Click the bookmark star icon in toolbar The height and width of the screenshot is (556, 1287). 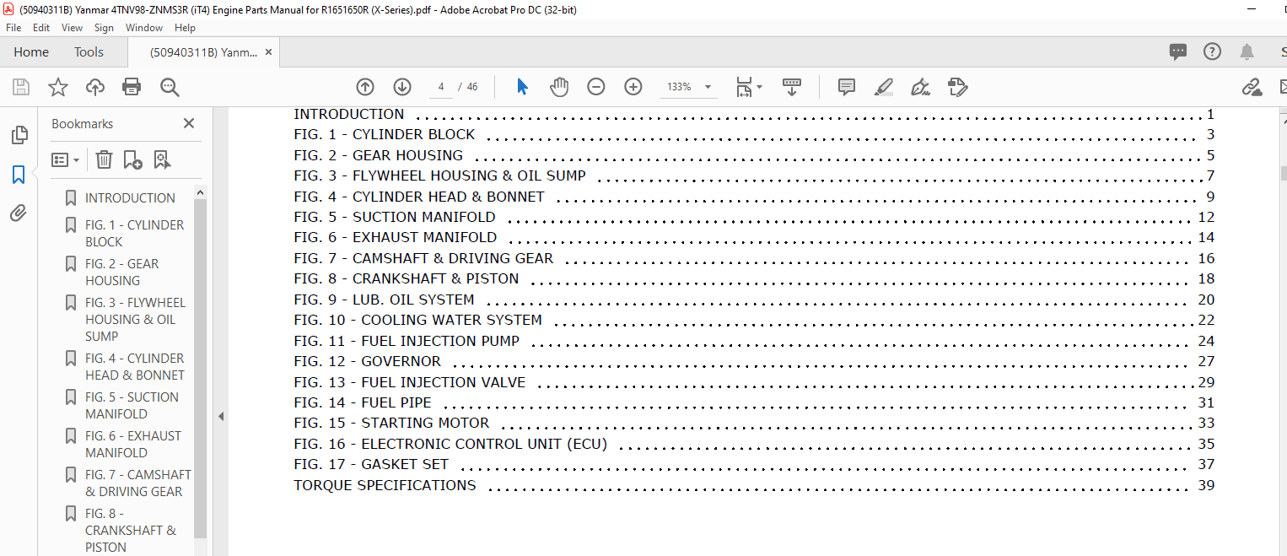click(58, 87)
